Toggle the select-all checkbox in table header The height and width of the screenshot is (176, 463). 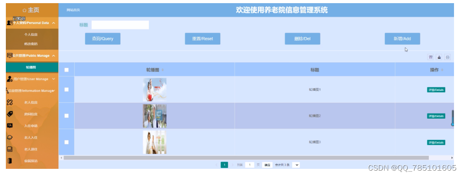(67, 70)
